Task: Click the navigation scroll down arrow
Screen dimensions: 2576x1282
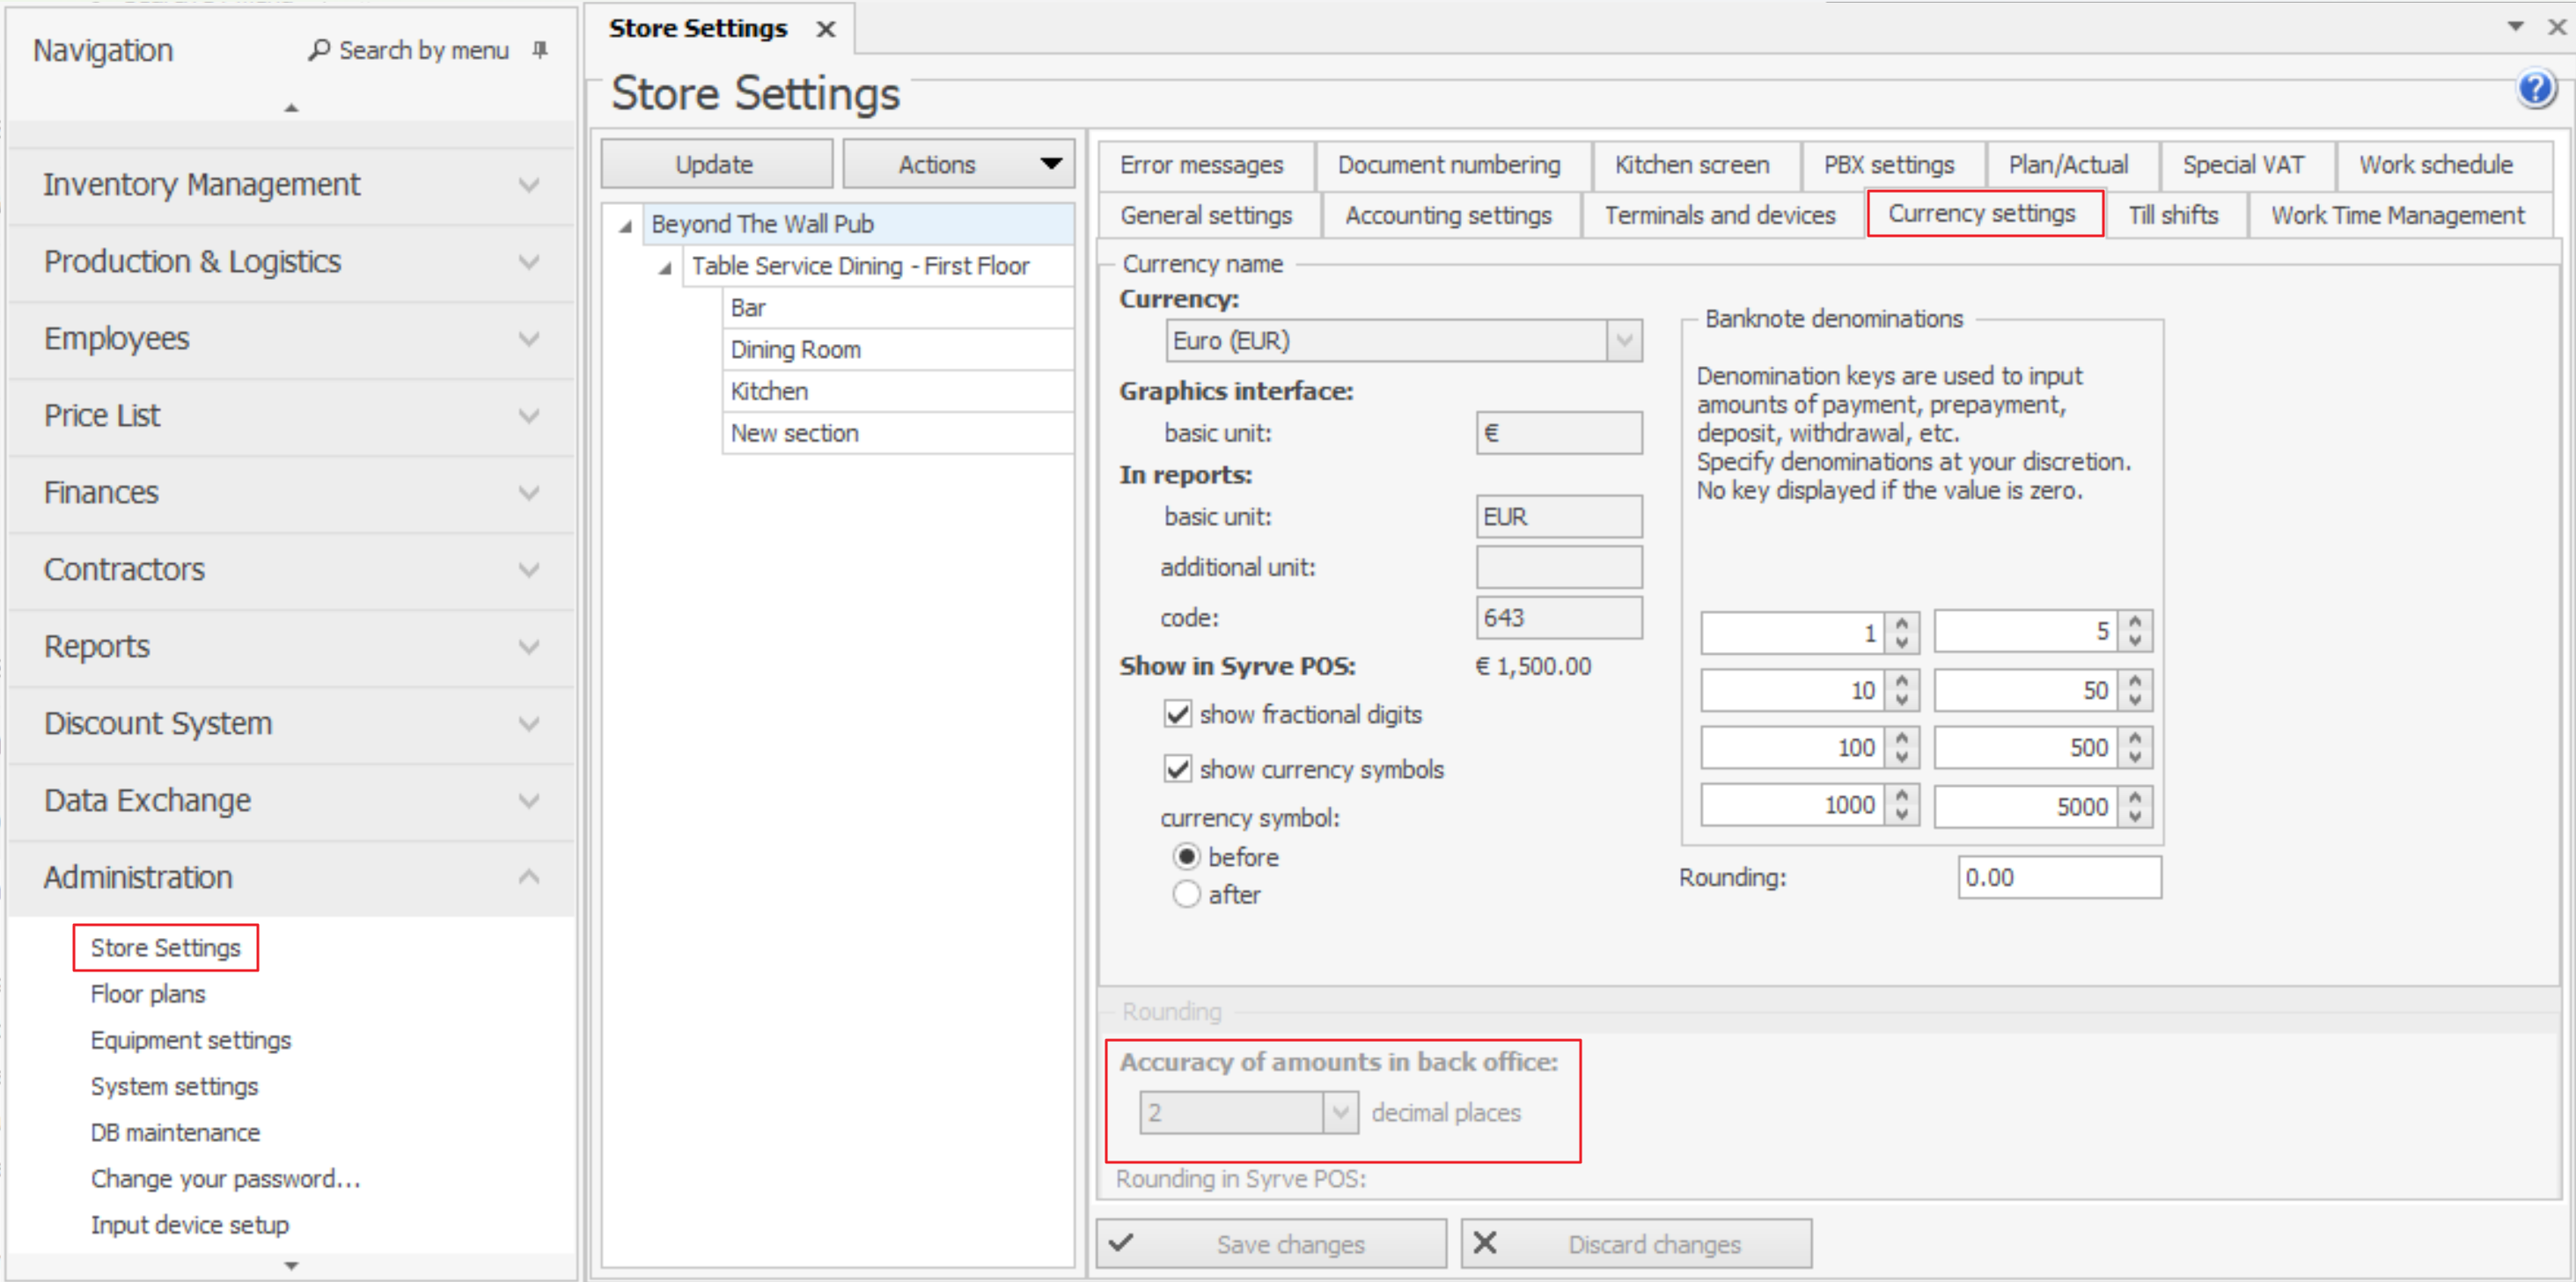Action: (x=291, y=1265)
